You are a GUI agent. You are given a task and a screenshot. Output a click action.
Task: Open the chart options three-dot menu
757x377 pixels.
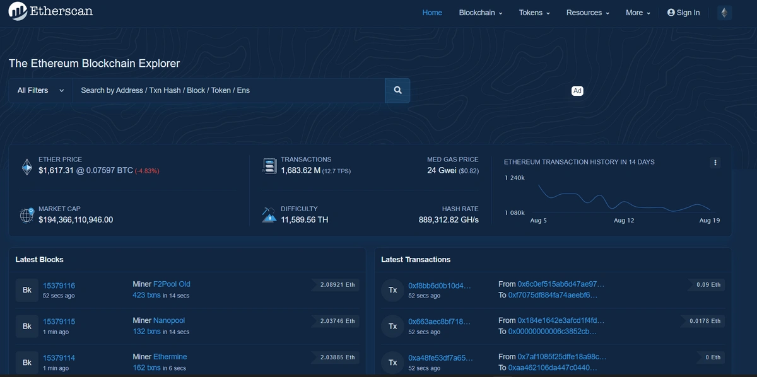(715, 163)
